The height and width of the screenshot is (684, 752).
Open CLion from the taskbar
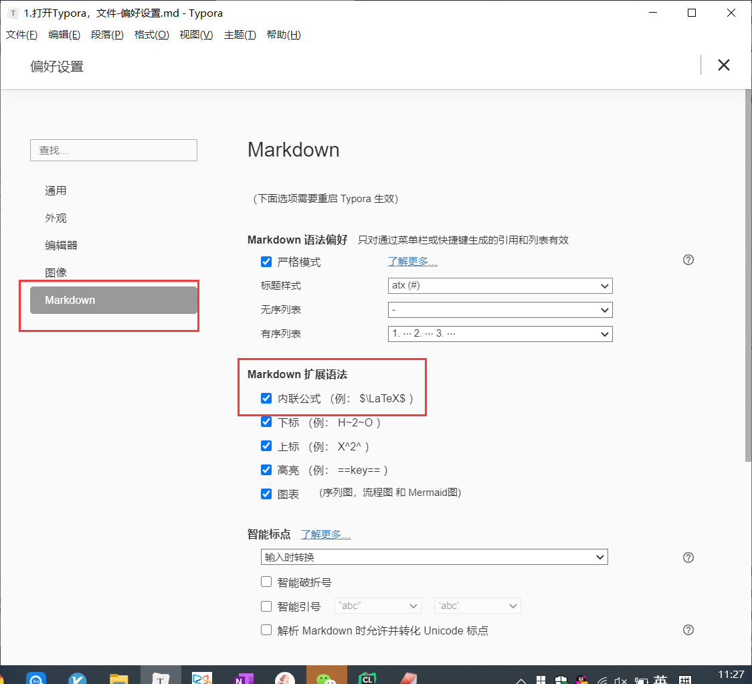[367, 677]
